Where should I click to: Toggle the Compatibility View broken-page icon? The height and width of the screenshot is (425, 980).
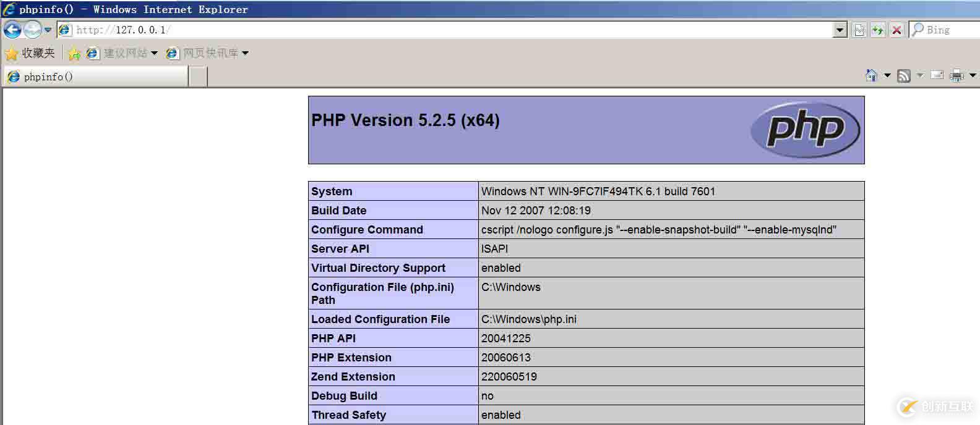tap(859, 30)
